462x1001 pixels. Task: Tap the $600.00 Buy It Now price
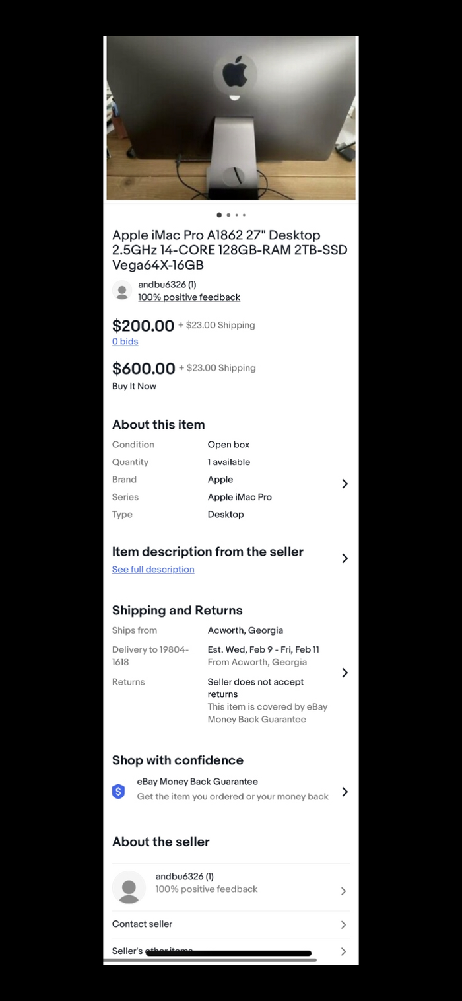pyautogui.click(x=144, y=369)
